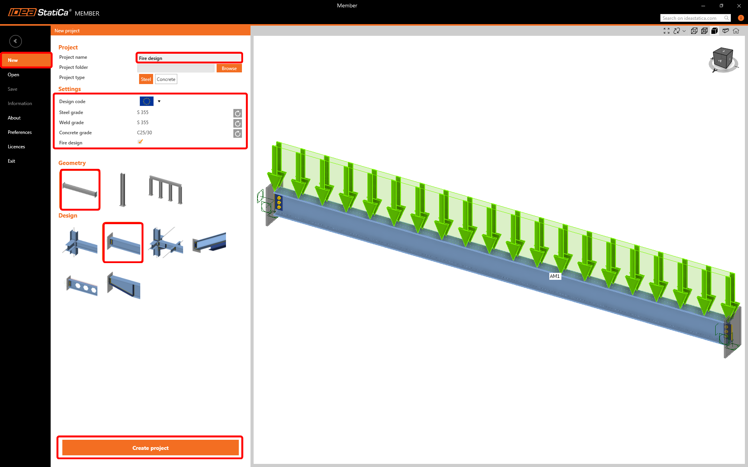Select wireframe display mode icon
Viewport: 748px width, 467px height.
(x=694, y=31)
